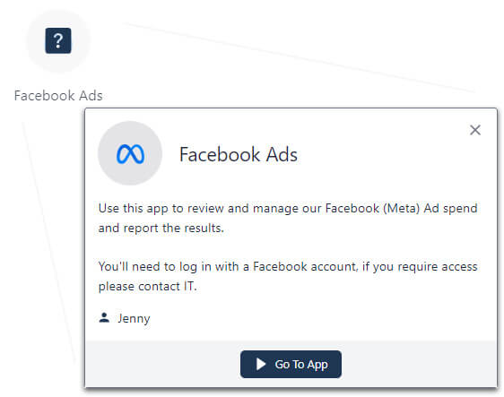Image resolution: width=504 pixels, height=397 pixels.
Task: Click the Facebook Ads popup heading
Action: coord(239,154)
